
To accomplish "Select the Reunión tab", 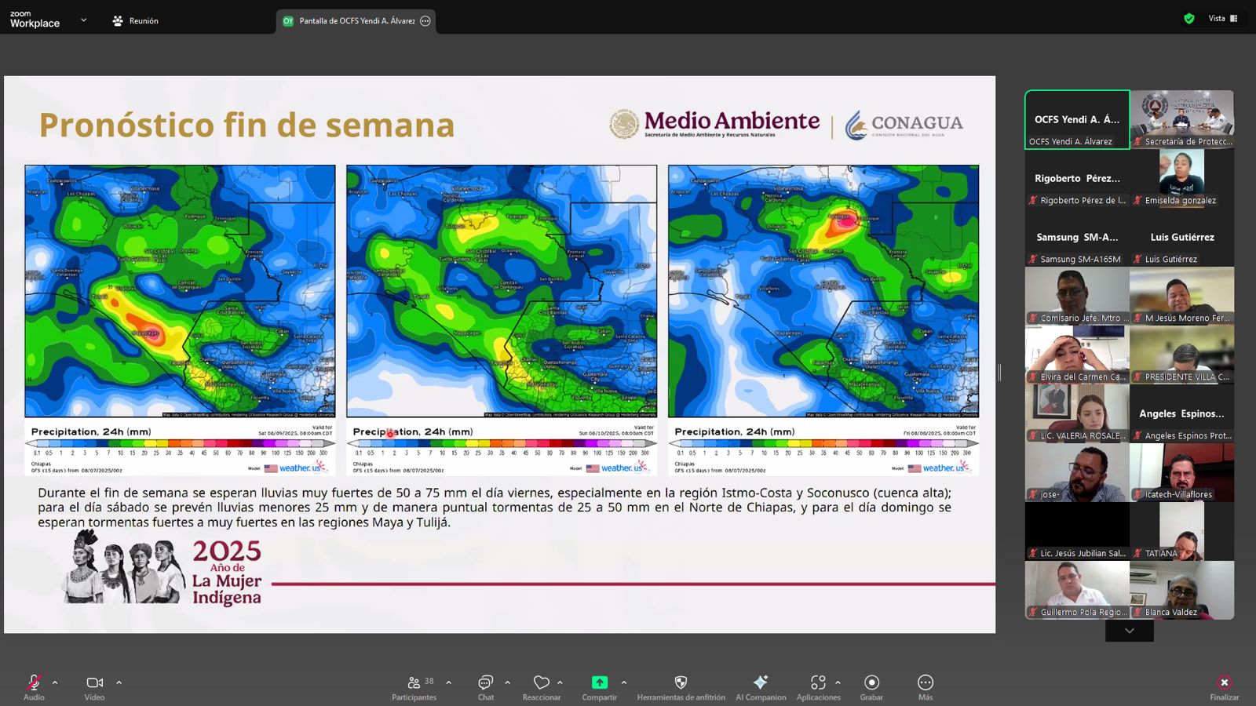I will pyautogui.click(x=135, y=21).
